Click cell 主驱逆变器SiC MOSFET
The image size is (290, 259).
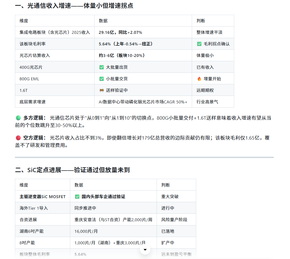point(42,197)
